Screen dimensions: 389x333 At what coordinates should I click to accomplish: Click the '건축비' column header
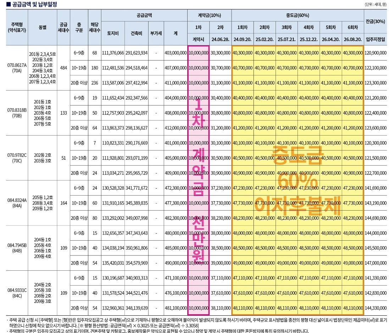coord(137,33)
